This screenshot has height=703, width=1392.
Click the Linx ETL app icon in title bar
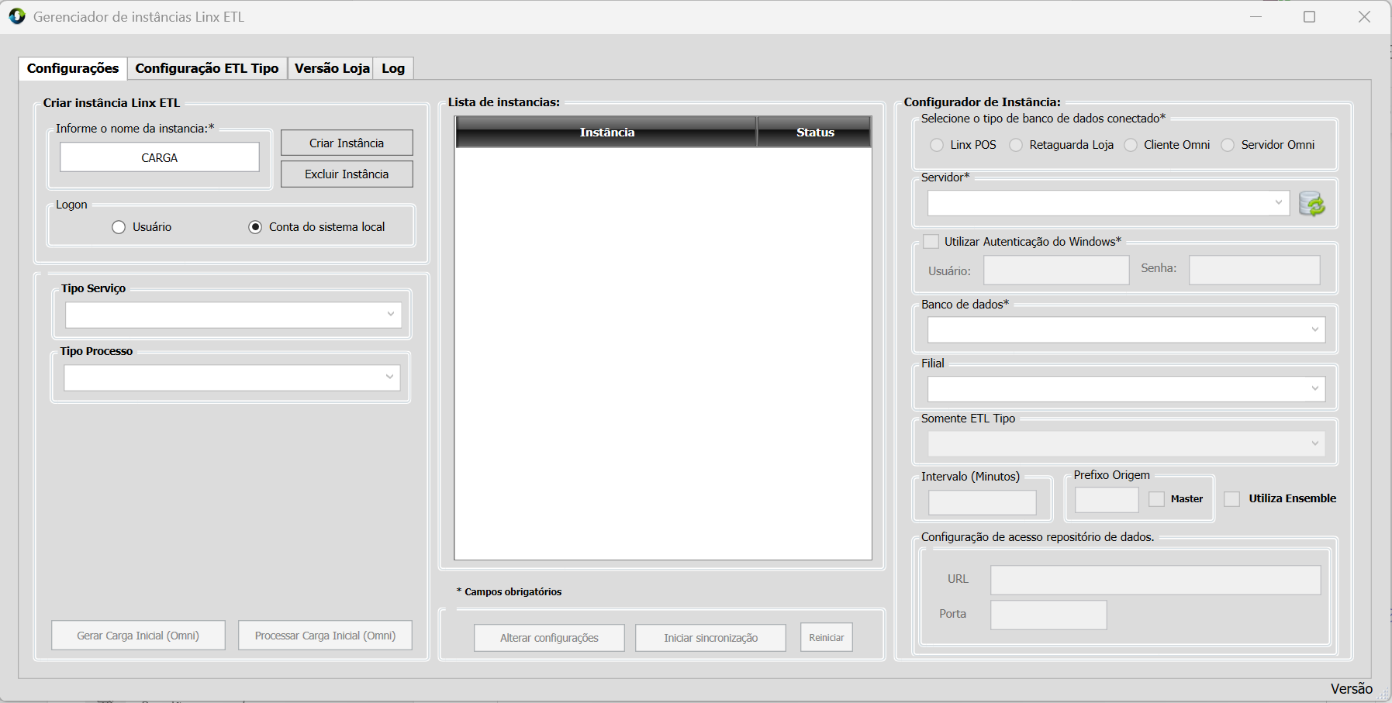17,16
